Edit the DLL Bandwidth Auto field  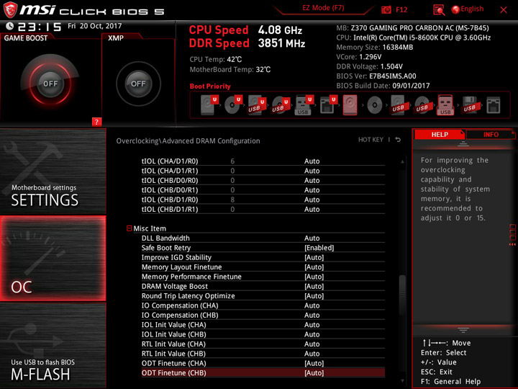tap(312, 238)
